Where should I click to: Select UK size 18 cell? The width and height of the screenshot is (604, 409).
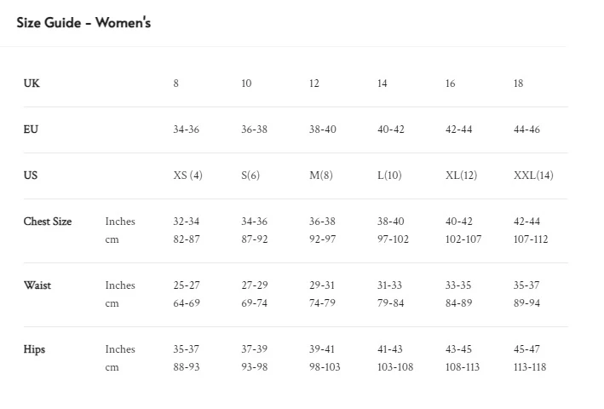click(x=518, y=84)
